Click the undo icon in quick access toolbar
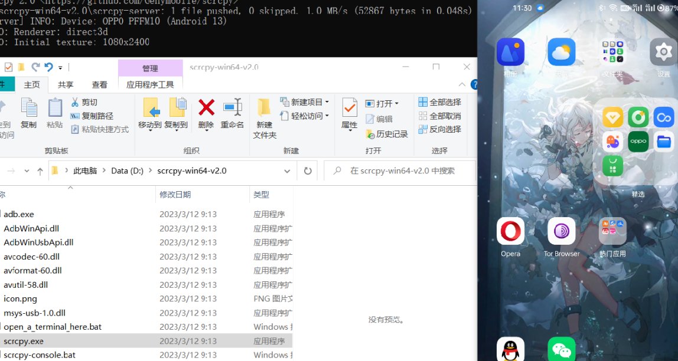Image resolution: width=678 pixels, height=361 pixels. (x=48, y=67)
